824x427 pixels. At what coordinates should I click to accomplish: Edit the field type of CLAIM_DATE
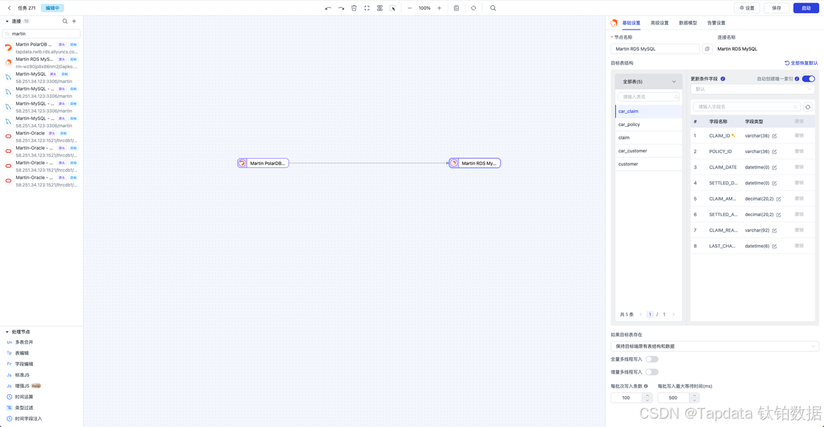[774, 167]
